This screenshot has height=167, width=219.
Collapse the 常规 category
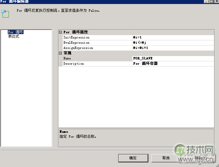(x=60, y=53)
